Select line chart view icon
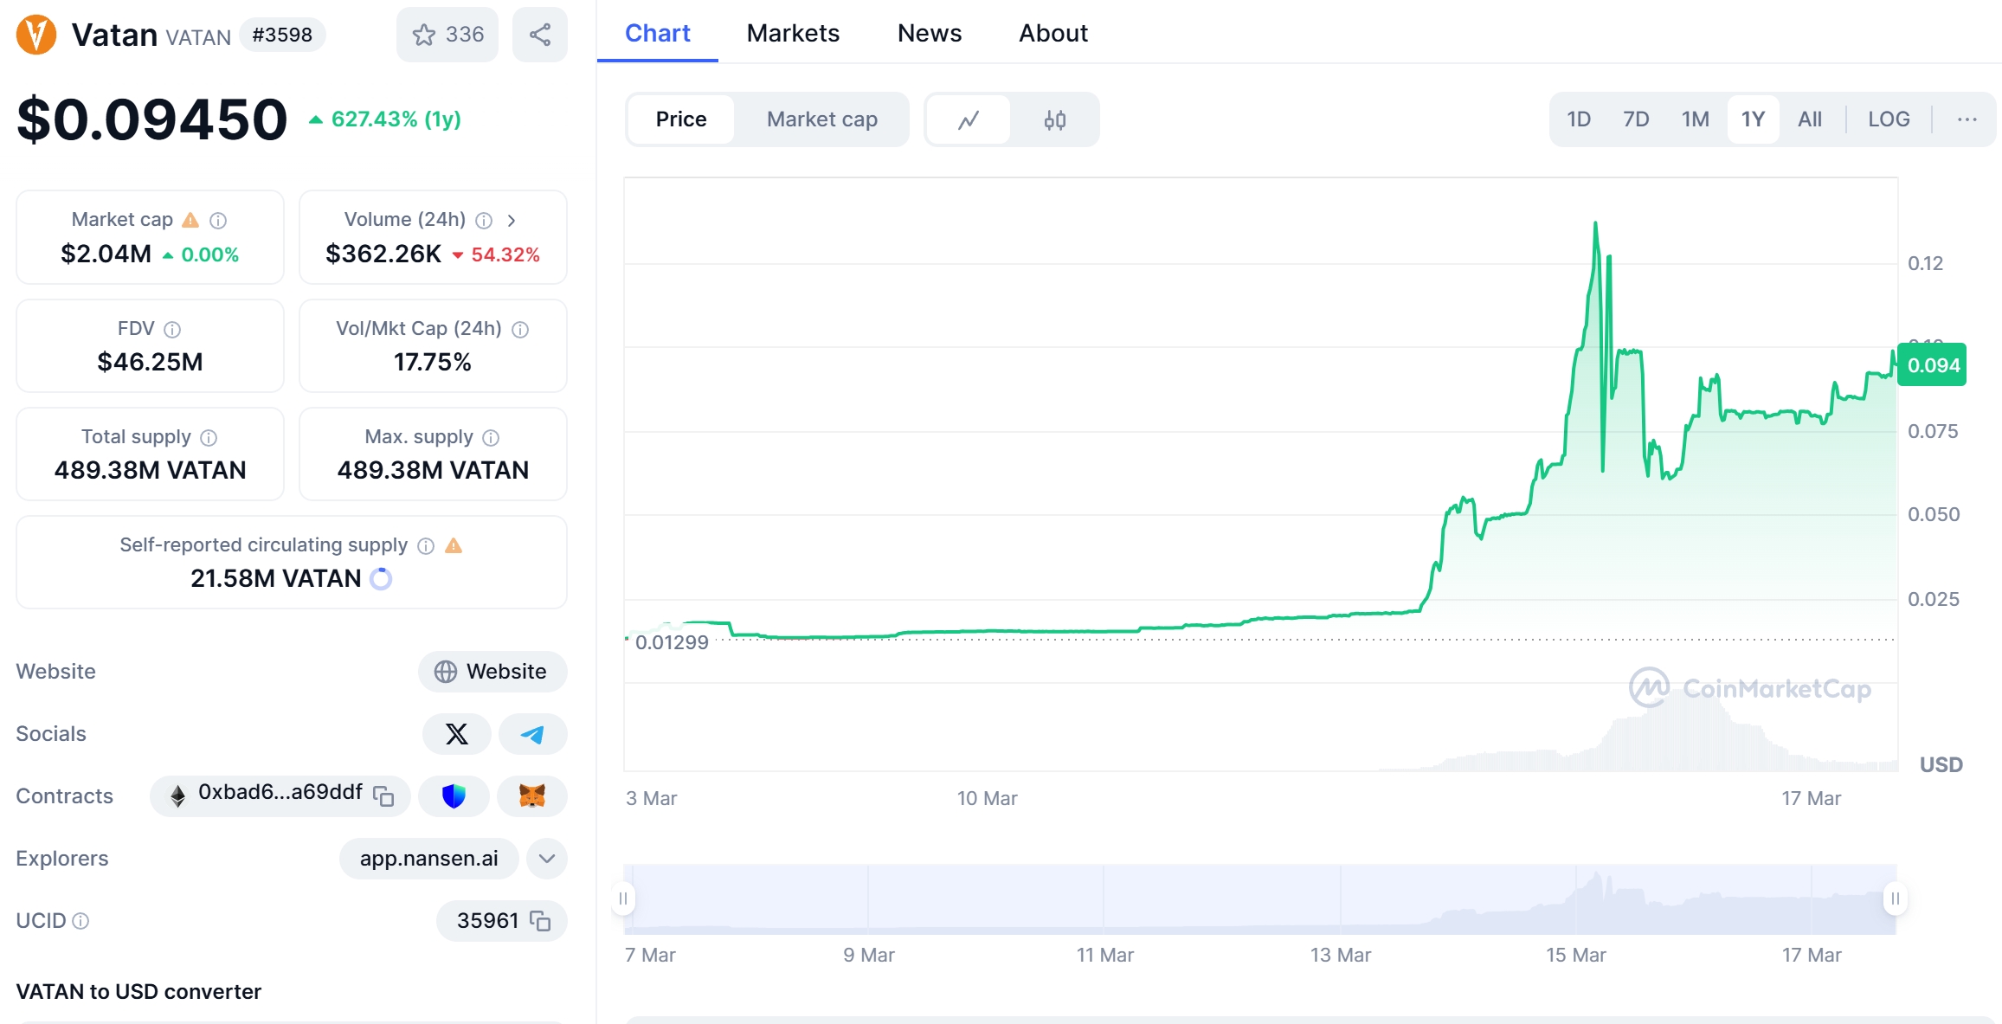 click(969, 119)
